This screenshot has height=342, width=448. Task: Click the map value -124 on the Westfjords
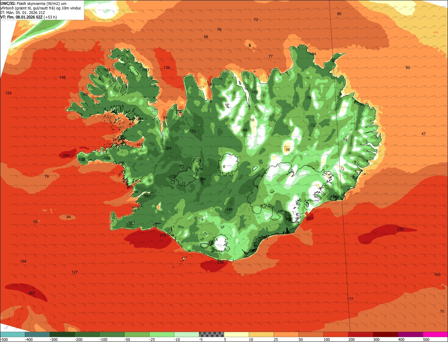[106, 70]
